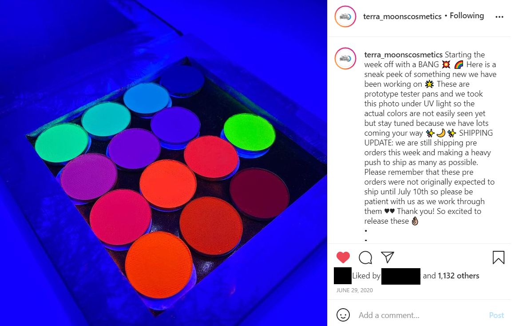The image size is (515, 326).
Task: Open terra_moonscosmetics username in caption
Action: (x=403, y=55)
